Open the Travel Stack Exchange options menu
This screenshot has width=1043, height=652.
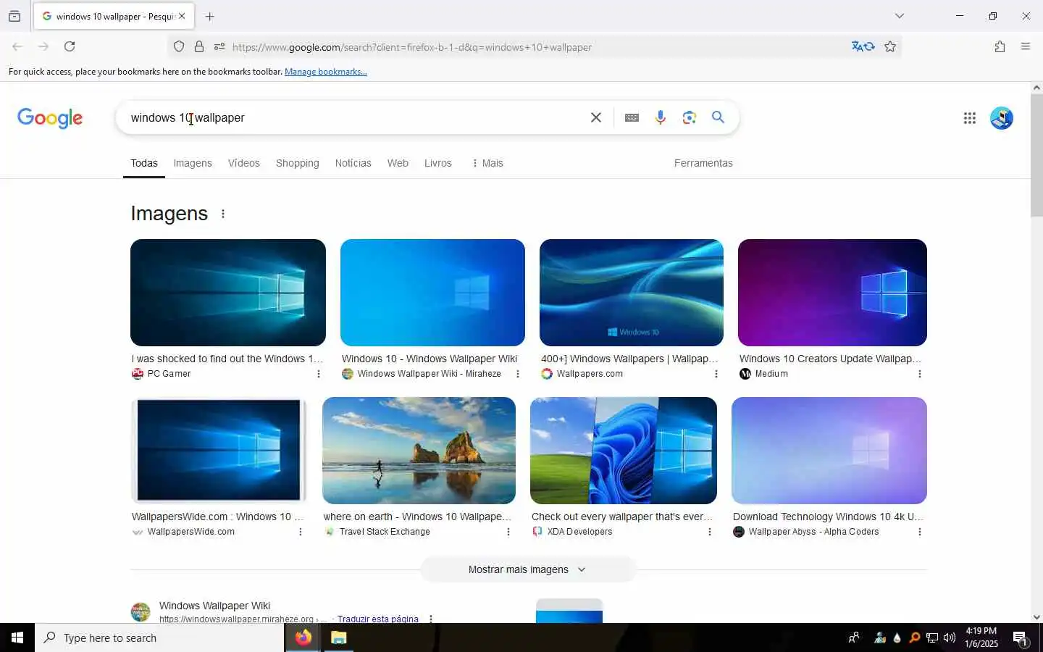click(x=508, y=532)
